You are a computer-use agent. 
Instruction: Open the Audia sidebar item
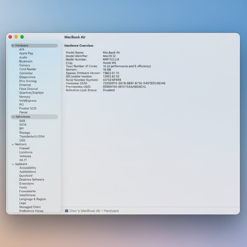[x=23, y=57]
